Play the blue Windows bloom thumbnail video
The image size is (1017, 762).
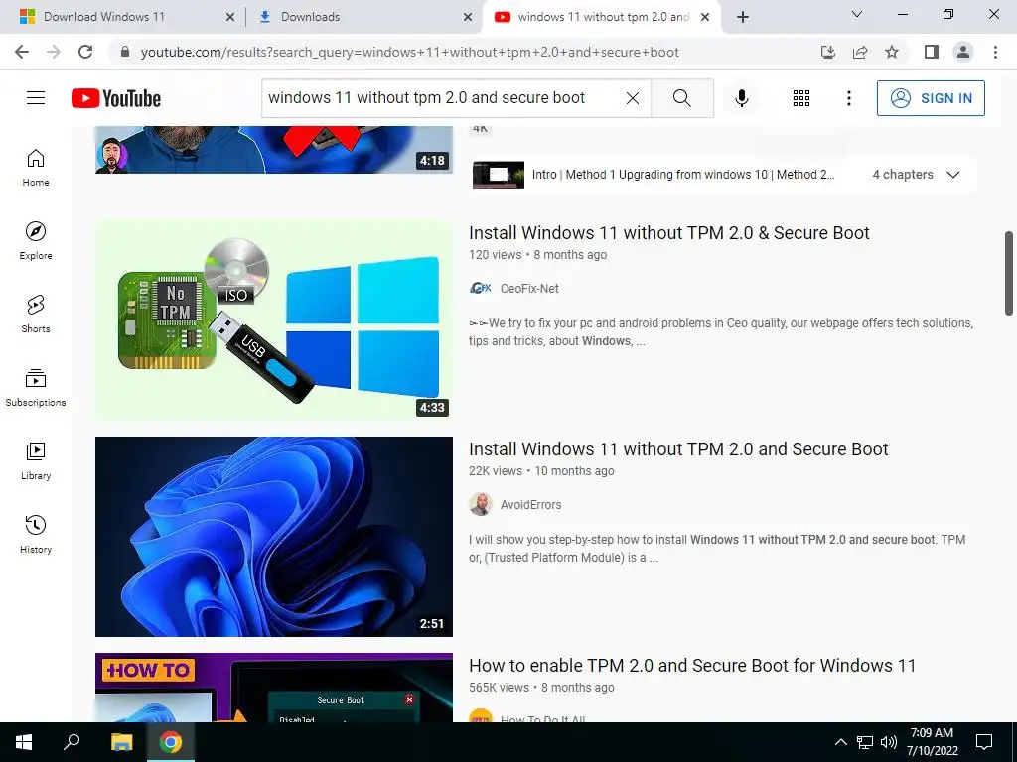click(x=274, y=537)
